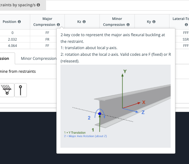Open the Ky column info icon
This screenshot has height=164, width=189.
click(x=154, y=22)
